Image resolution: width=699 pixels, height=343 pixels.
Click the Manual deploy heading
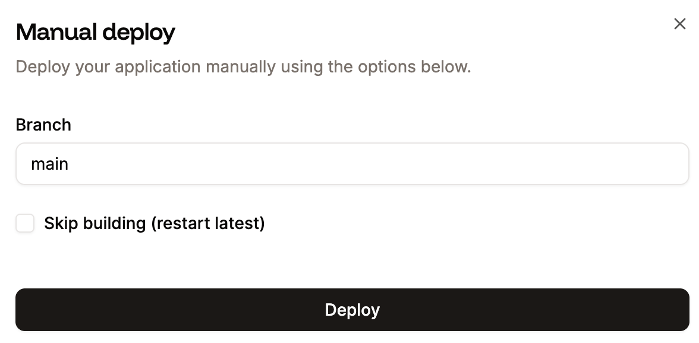click(x=95, y=31)
